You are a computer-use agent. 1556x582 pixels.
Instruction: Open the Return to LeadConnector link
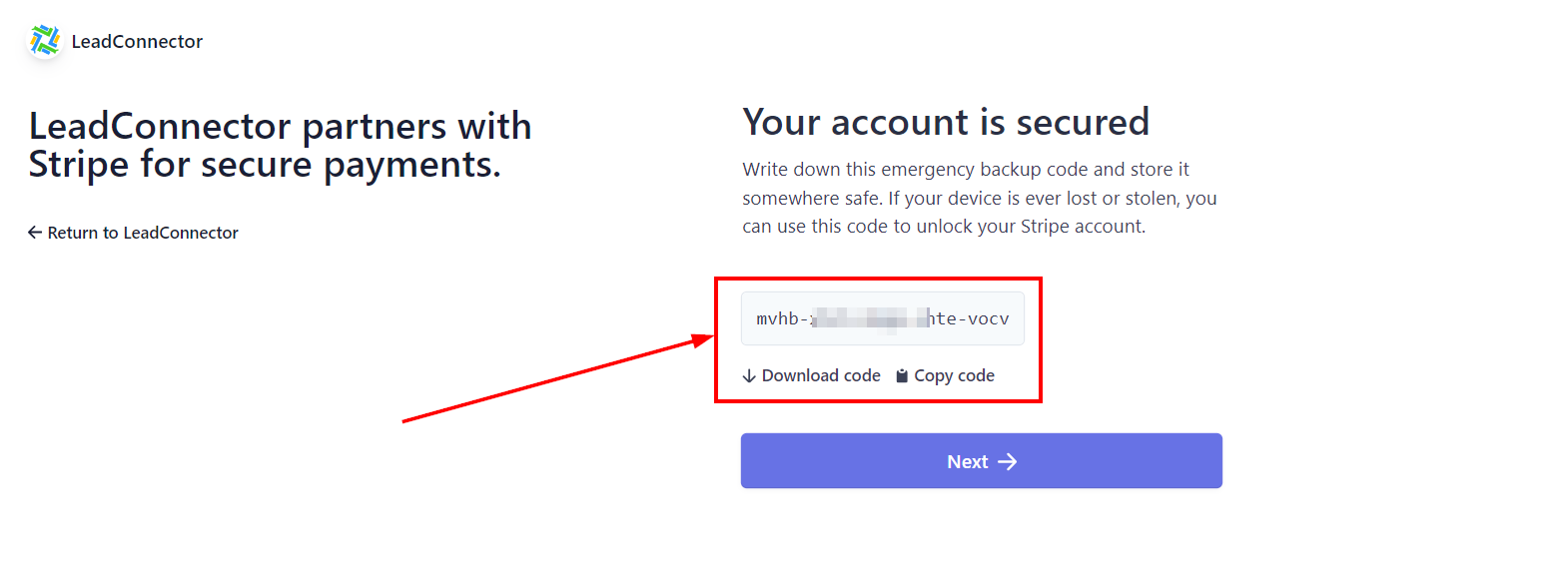tap(143, 233)
